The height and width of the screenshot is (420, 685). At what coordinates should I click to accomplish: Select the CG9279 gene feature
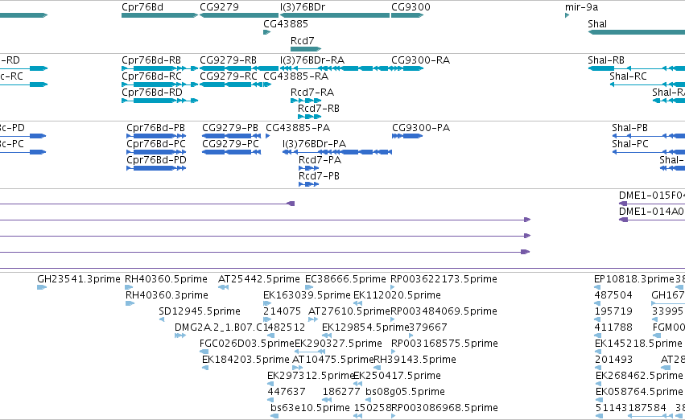click(239, 15)
